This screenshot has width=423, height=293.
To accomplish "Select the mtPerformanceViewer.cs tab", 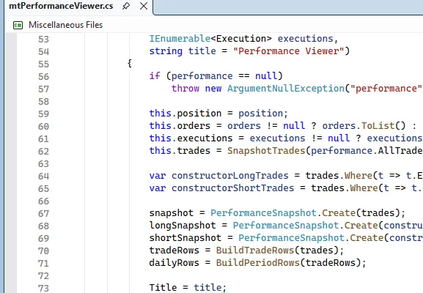I will click(61, 6).
